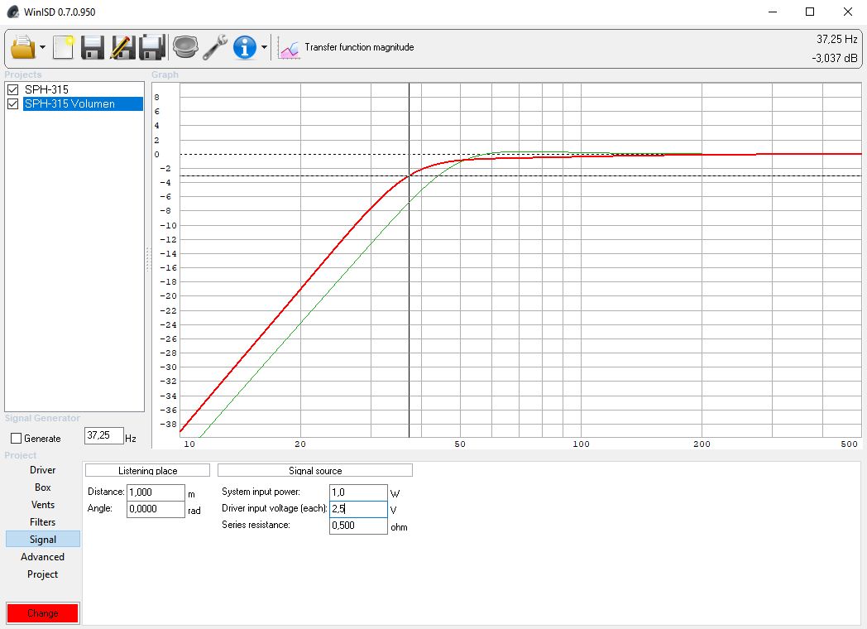Expand dropdown arrow beside the info icon

pyautogui.click(x=264, y=48)
